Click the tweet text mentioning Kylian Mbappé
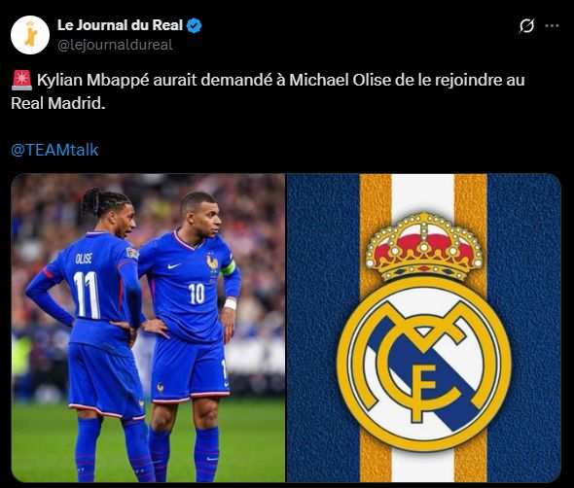574x488 pixels. point(268,91)
